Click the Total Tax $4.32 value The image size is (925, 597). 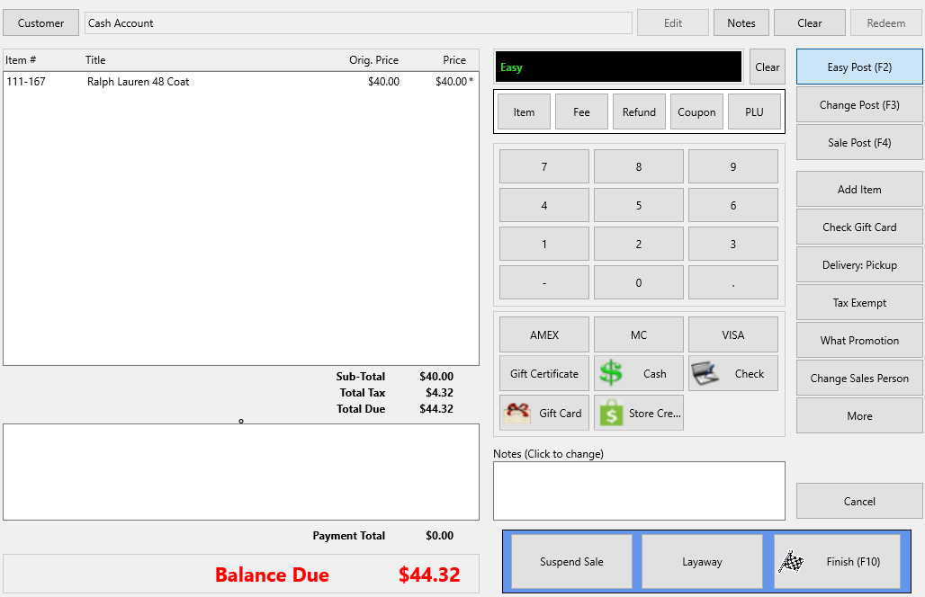(x=439, y=393)
